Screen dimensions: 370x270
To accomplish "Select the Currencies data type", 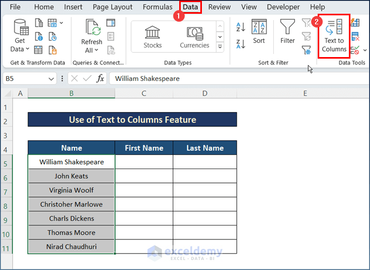I will 195,38.
